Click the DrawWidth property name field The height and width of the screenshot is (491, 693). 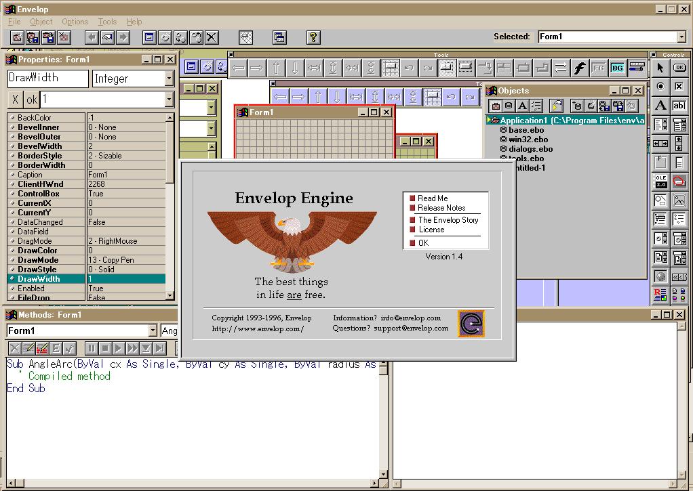pyautogui.click(x=47, y=78)
